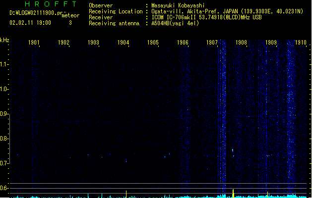Select the A504HB(yagi 4el) antenna text
The height and width of the screenshot is (198, 312).
click(175, 23)
